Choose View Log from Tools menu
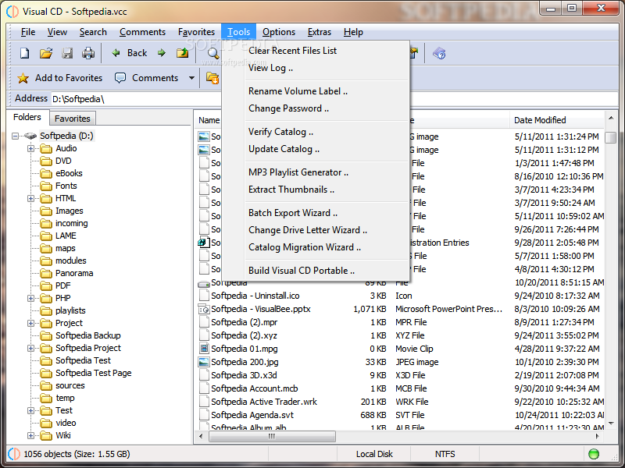Screen dimensions: 625x468 click(270, 68)
